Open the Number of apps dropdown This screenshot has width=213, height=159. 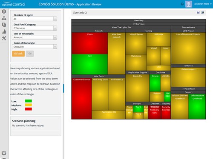[x=35, y=19]
